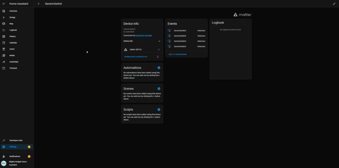339x168 pixels.
Task: Click the back arrow next to GenericSwitch
Action: tap(39, 4)
